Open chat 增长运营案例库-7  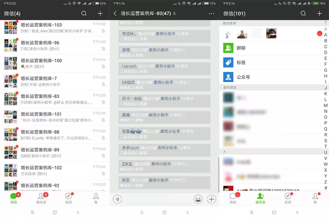pos(55,81)
